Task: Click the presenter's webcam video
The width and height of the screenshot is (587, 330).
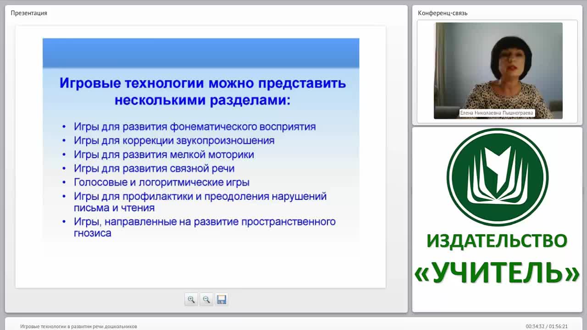Action: point(498,71)
